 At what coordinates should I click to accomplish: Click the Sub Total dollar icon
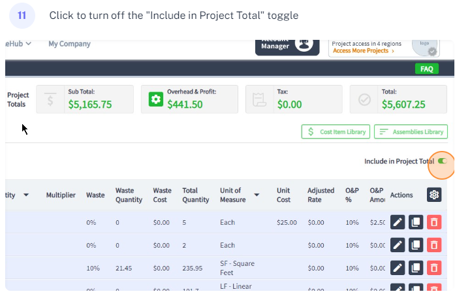[x=50, y=99]
